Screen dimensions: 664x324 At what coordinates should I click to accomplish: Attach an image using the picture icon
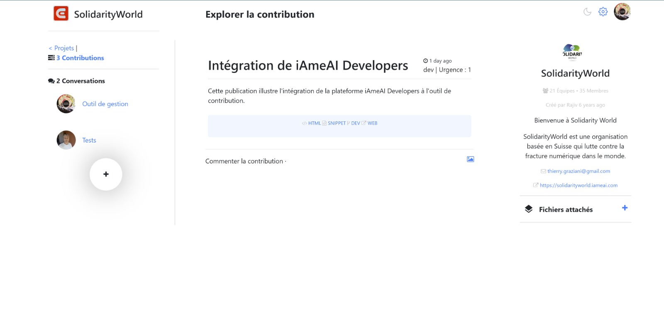470,159
